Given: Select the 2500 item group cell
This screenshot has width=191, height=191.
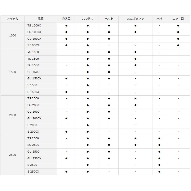Looking at the screenshot, I should 12,155.
